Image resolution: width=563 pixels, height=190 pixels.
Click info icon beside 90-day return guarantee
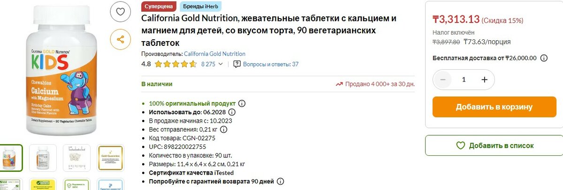click(x=281, y=181)
